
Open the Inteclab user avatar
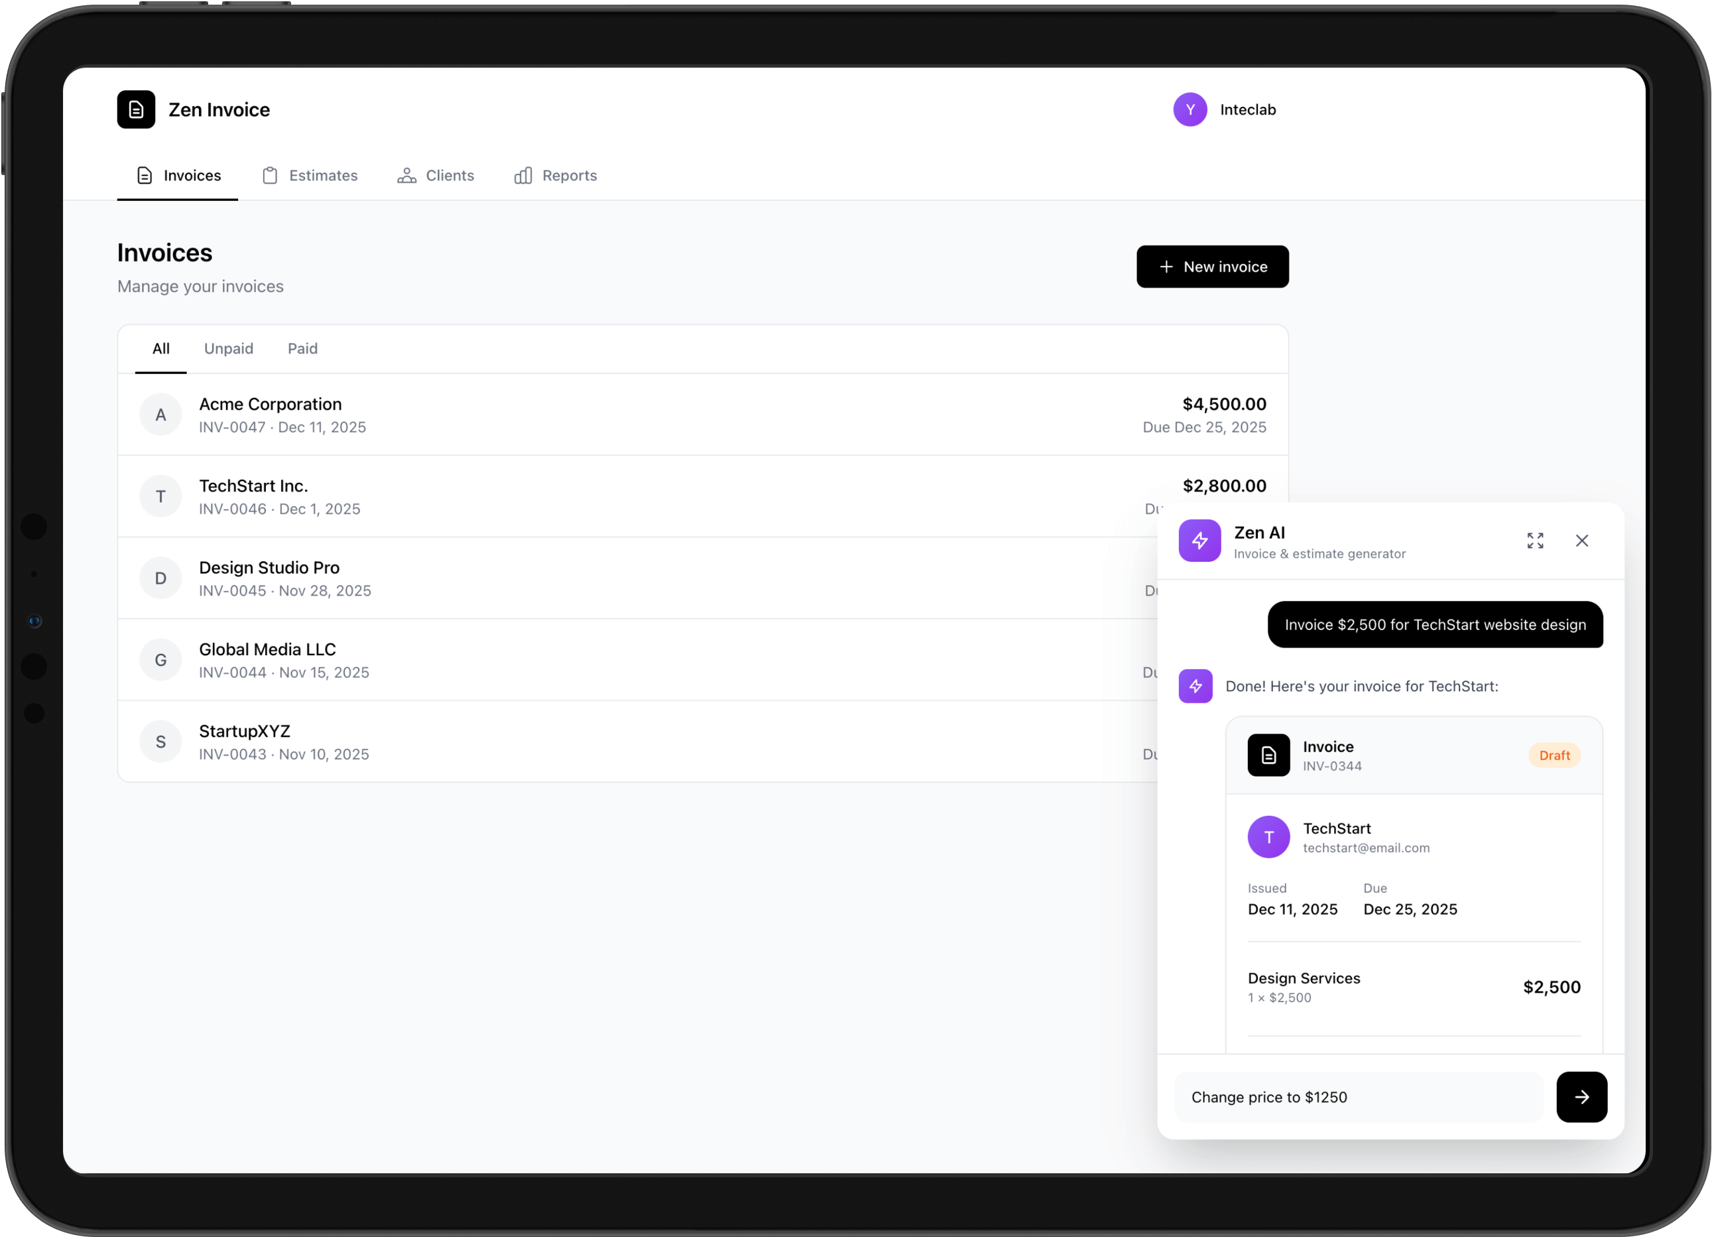pyautogui.click(x=1190, y=109)
